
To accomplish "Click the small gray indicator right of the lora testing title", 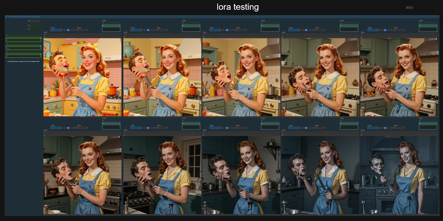I will click(x=409, y=7).
